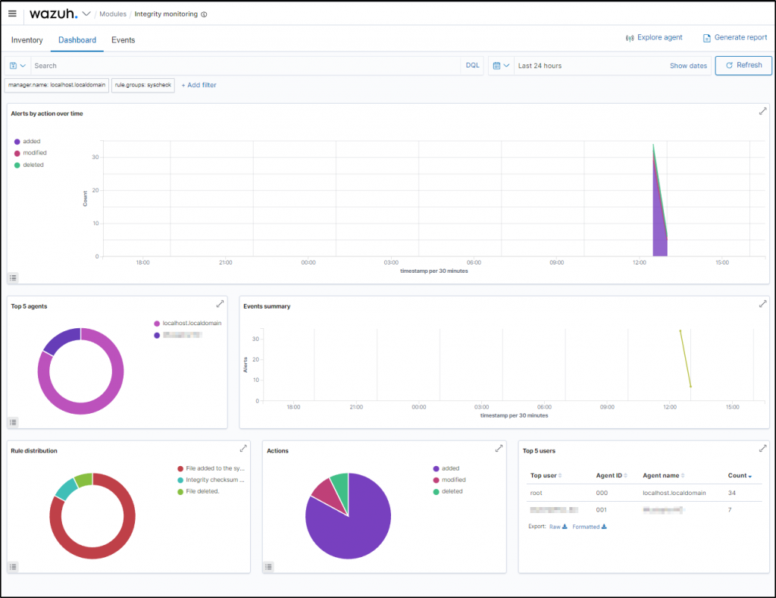Export table as Raw
The width and height of the screenshot is (776, 598).
tap(559, 527)
